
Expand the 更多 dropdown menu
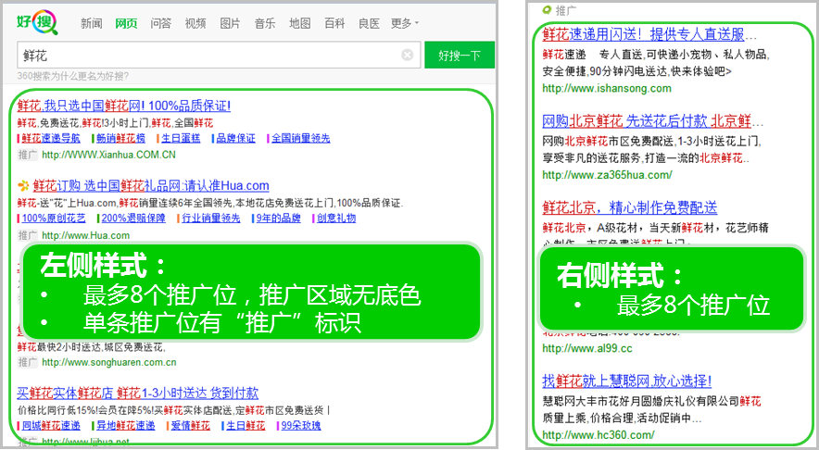(x=404, y=23)
